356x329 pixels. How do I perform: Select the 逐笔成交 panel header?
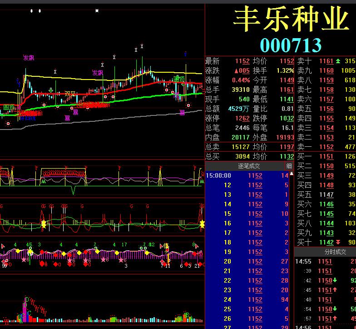click(249, 166)
